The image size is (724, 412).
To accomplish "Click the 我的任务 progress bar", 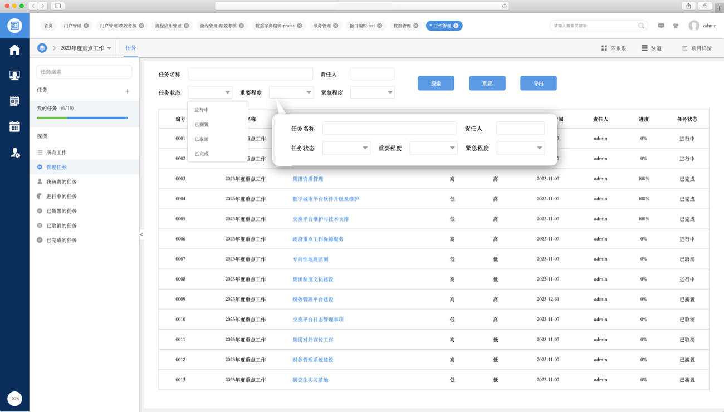I will (x=82, y=117).
